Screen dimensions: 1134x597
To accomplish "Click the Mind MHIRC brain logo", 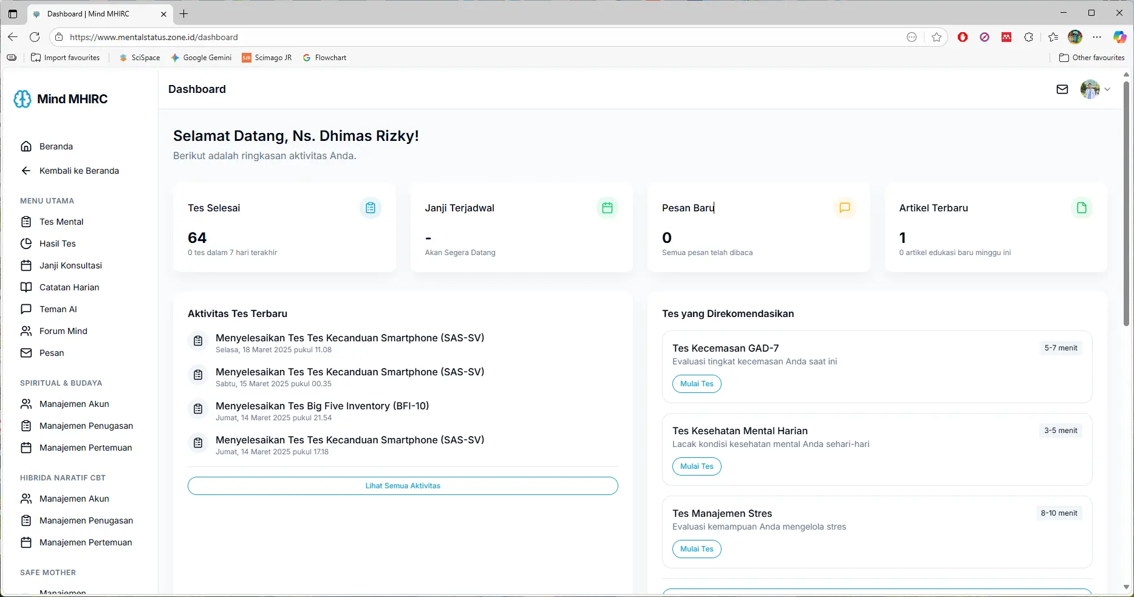I will pos(22,99).
